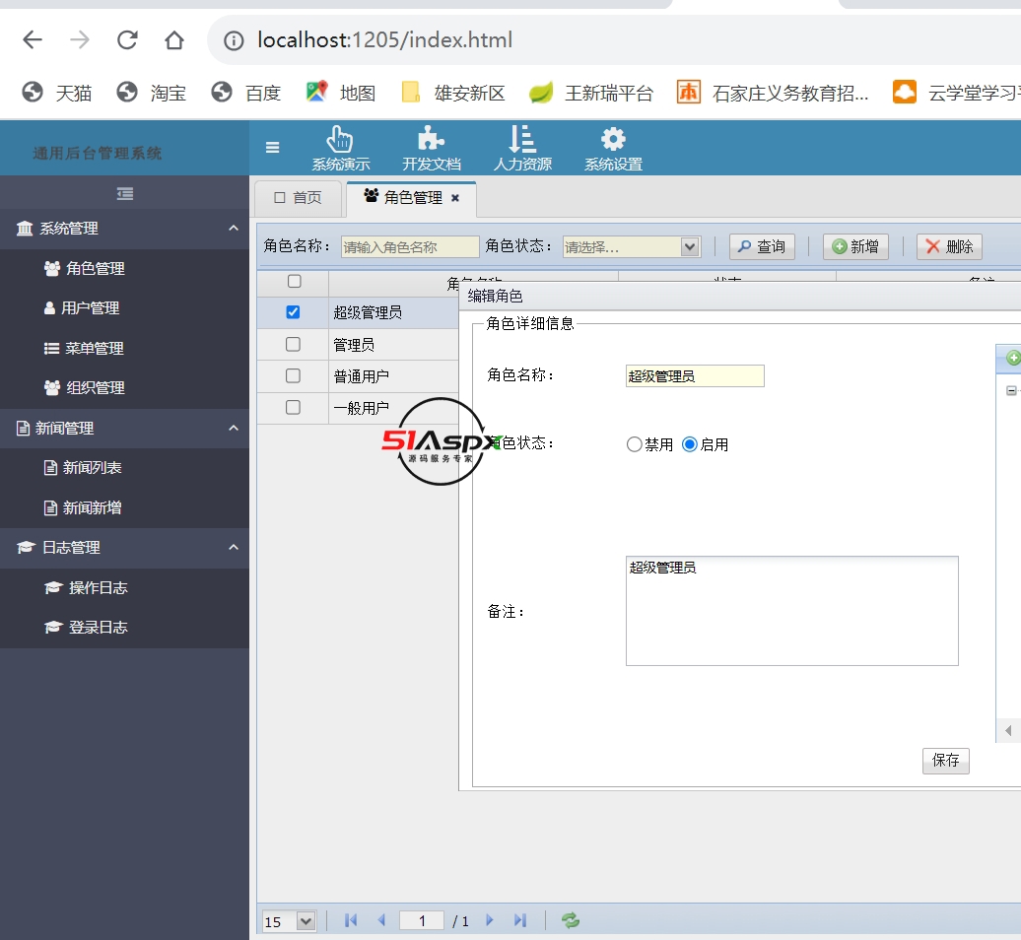Focus the 角色名称 search field
This screenshot has height=940, width=1021.
point(410,246)
